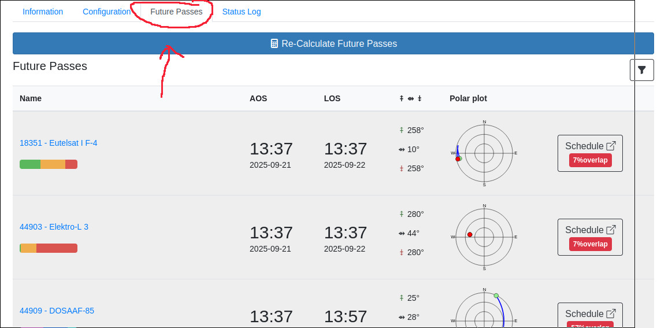Click external-link icon in DOSAAF-85 Schedule button
The height and width of the screenshot is (328, 672).
[611, 314]
